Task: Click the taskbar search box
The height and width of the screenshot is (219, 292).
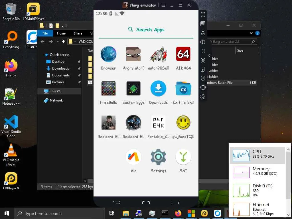Action: click(59, 213)
